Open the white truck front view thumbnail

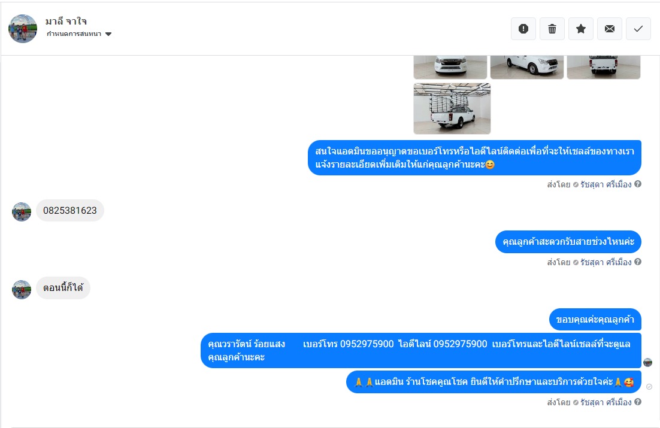[x=450, y=67]
